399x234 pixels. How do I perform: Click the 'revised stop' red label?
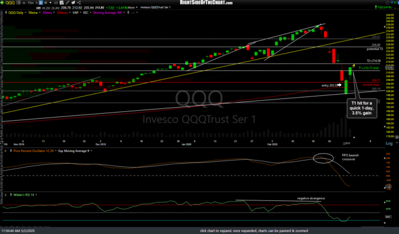pyautogui.click(x=371, y=85)
